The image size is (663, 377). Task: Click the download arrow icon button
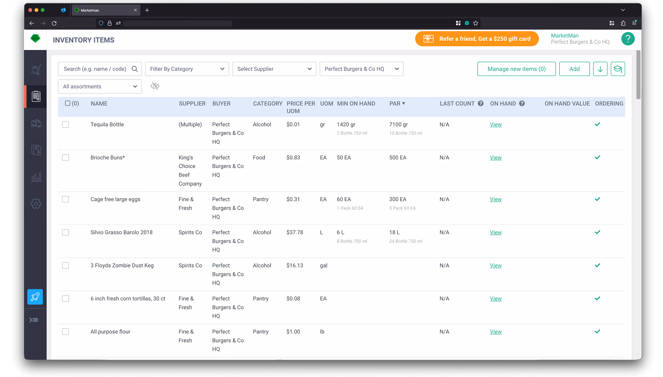[x=600, y=69]
